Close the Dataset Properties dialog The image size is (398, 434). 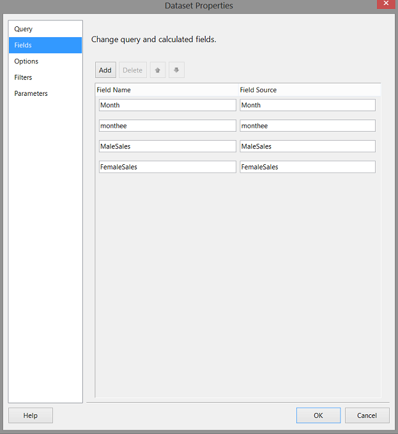(387, 5)
